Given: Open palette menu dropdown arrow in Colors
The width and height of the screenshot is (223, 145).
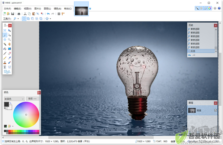Looking at the screenshot, I should [13, 126].
